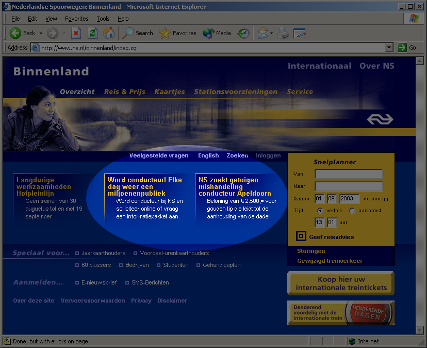Open the Media globe toolbar button
This screenshot has height=348, width=427.
[217, 33]
